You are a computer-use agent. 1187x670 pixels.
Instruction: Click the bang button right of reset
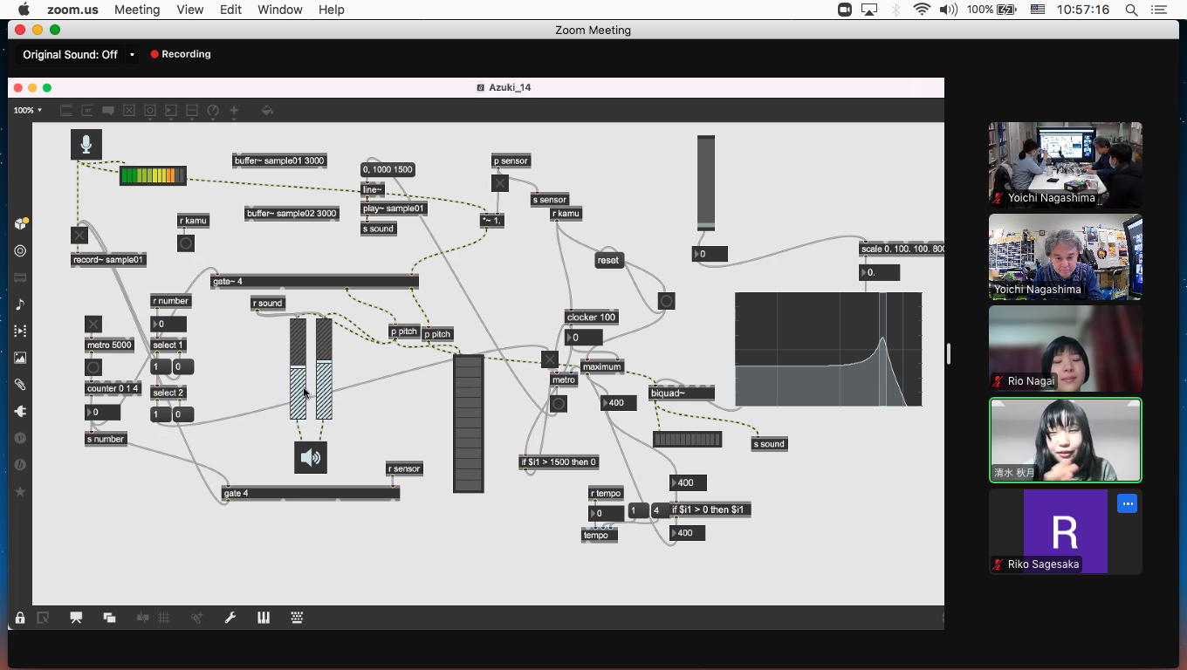tap(666, 301)
